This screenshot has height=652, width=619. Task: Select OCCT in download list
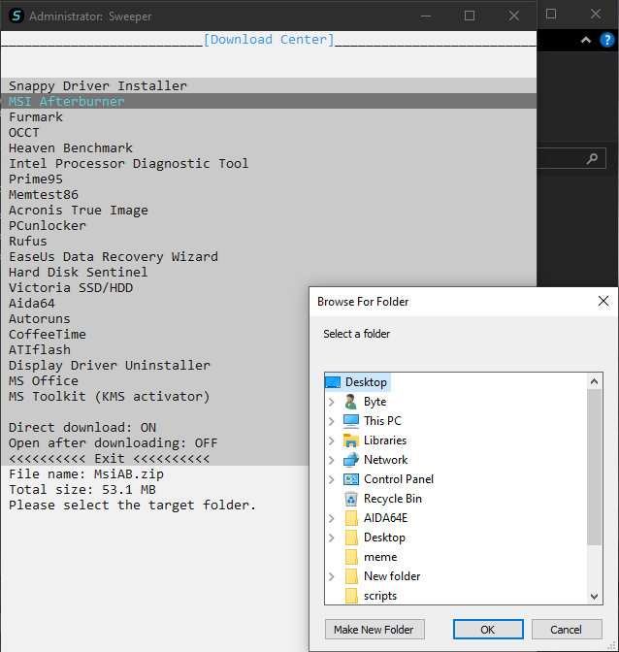(x=24, y=133)
